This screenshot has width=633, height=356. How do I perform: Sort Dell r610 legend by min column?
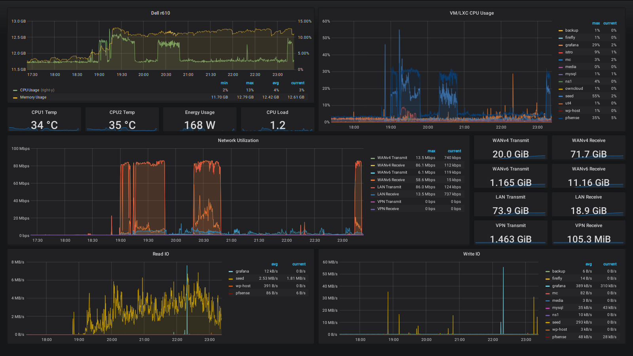[224, 83]
